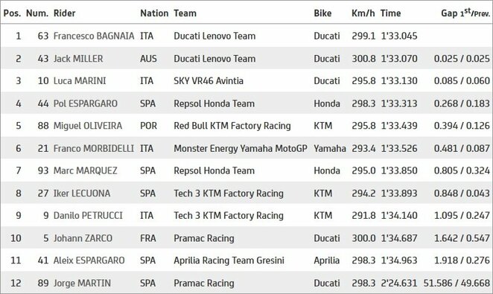Select Franco MORBIDELLI rider name
493x294 pixels.
click(x=94, y=148)
